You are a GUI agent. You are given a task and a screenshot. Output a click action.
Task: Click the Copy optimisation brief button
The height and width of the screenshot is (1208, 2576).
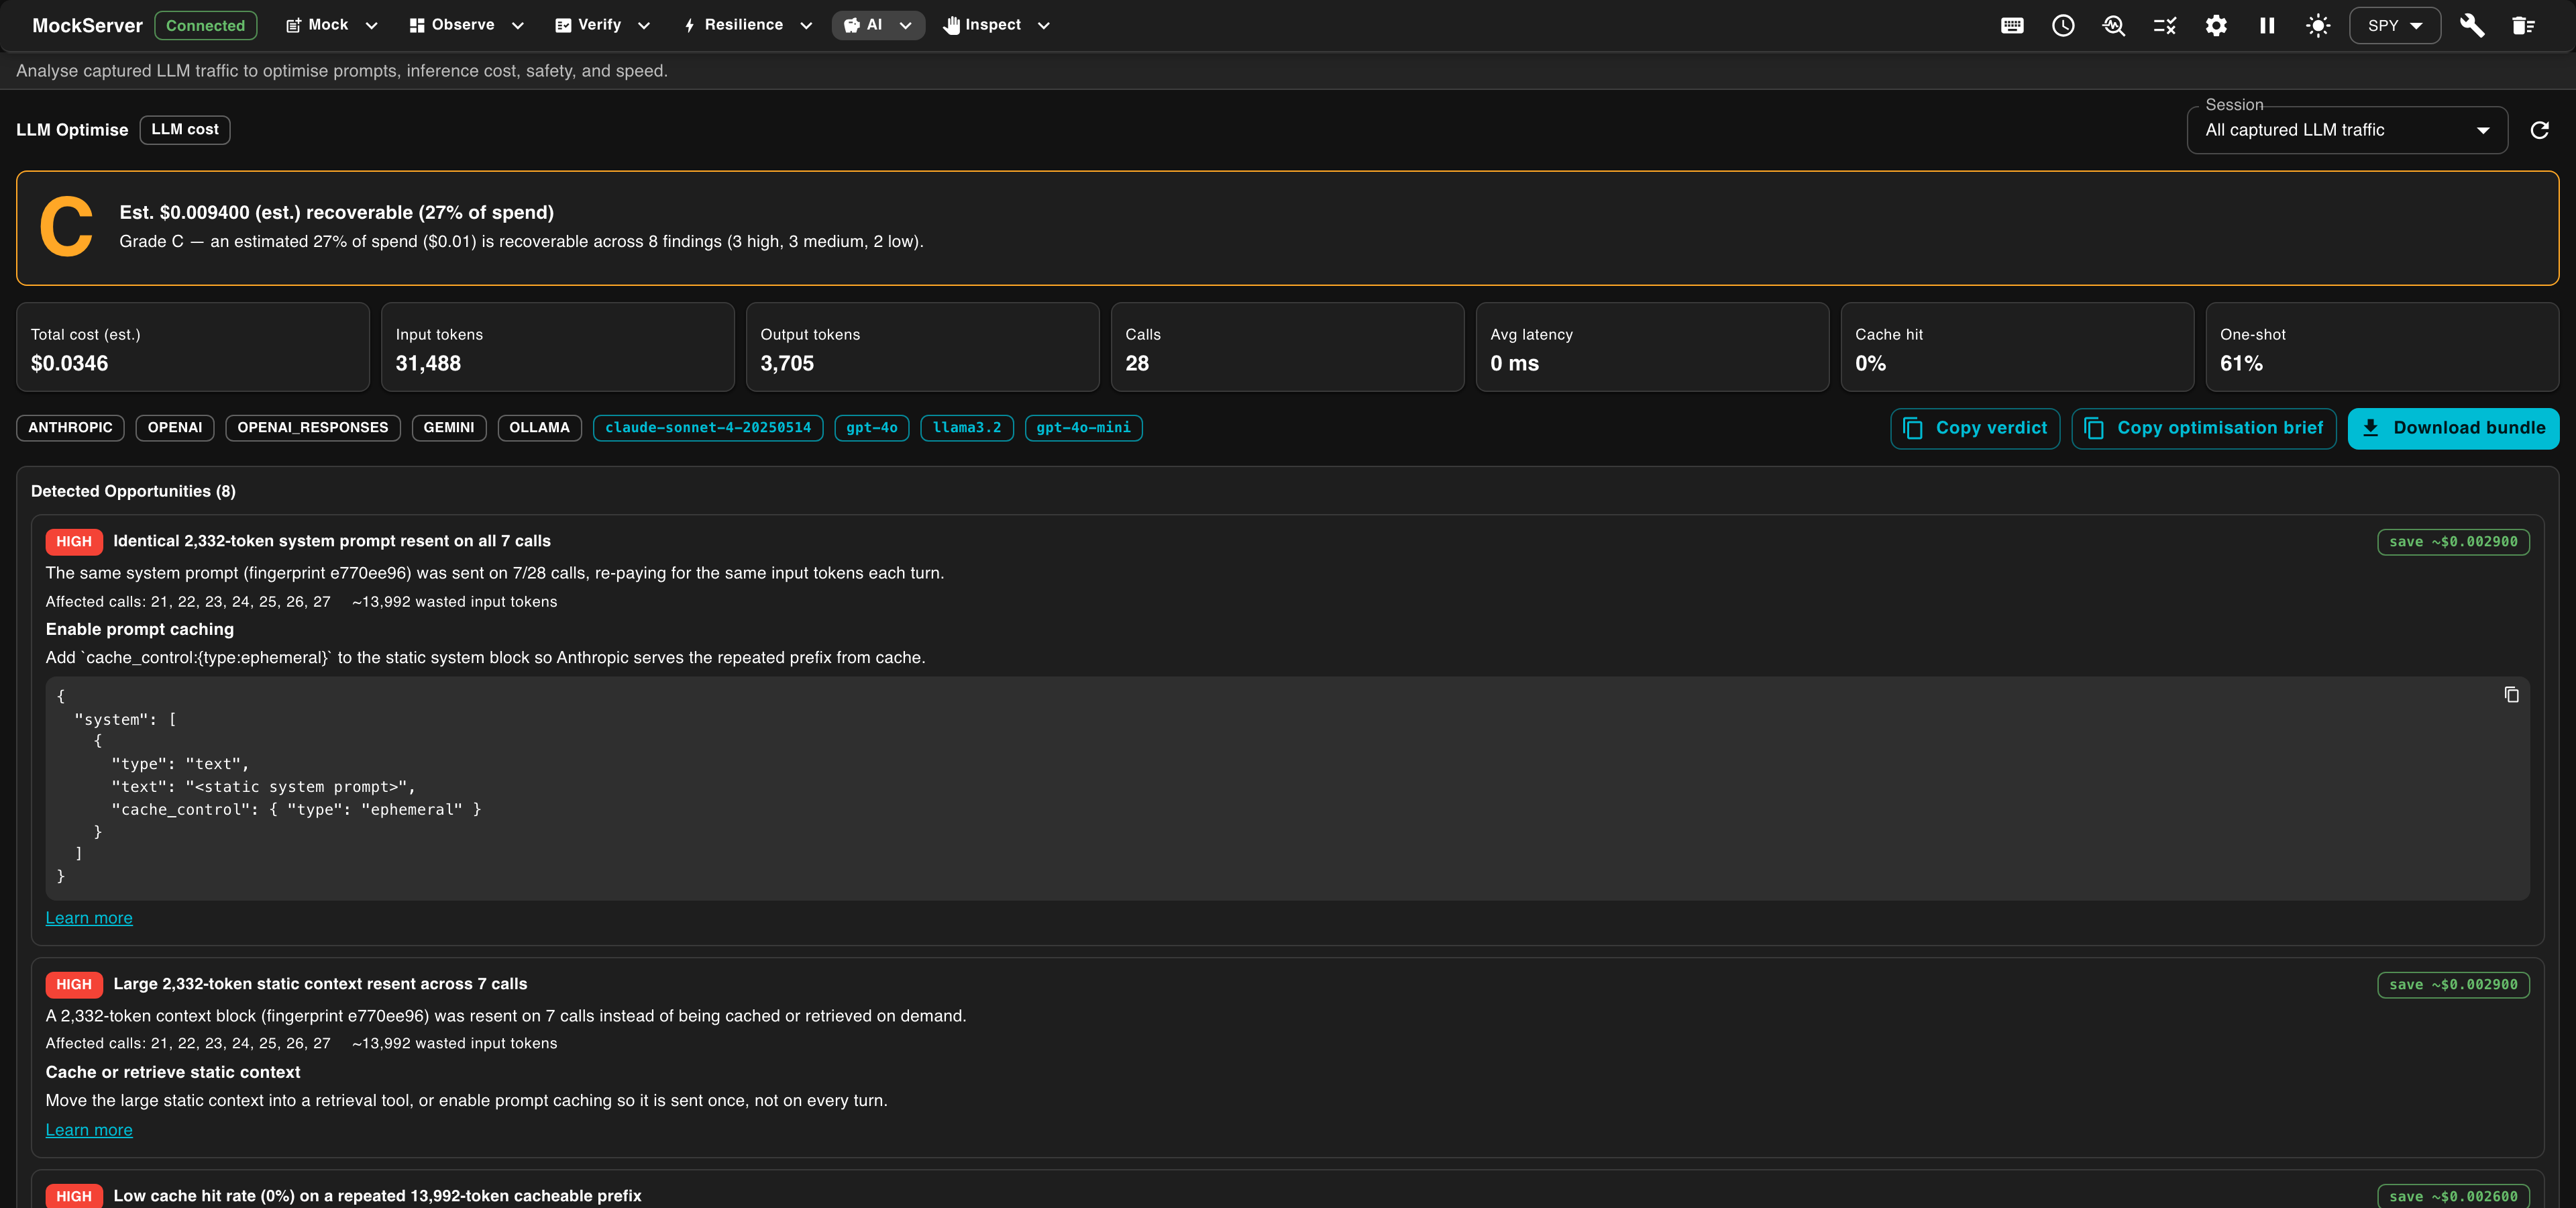pos(2203,428)
